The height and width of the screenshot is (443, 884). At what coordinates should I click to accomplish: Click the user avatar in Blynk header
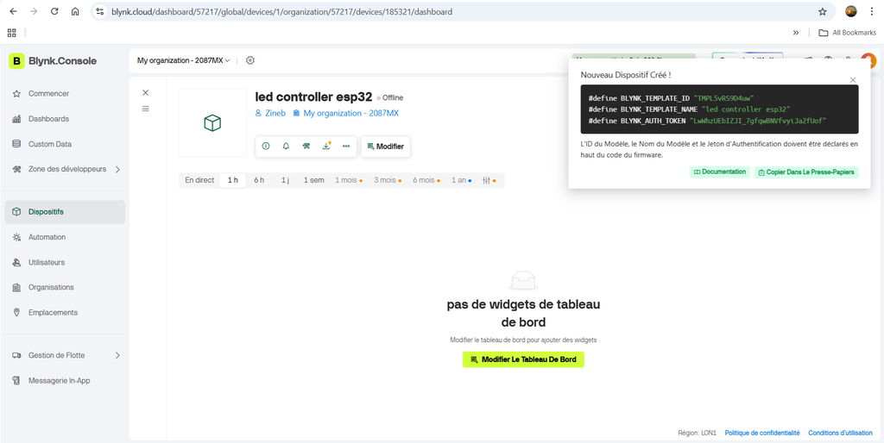[x=868, y=60]
